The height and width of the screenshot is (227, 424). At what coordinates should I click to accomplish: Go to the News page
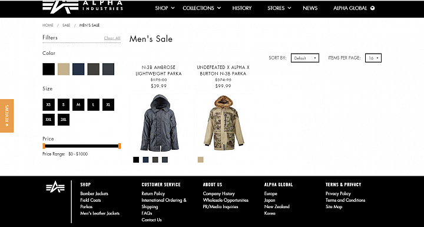point(310,8)
